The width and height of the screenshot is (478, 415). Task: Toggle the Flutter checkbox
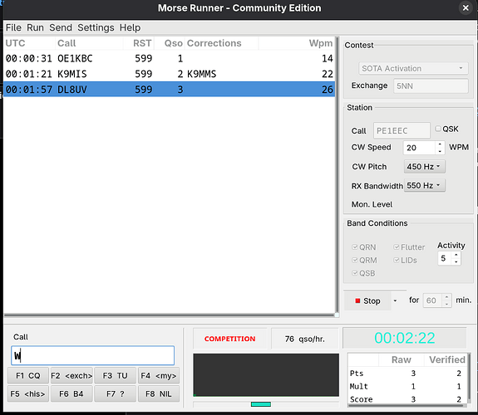(x=397, y=247)
